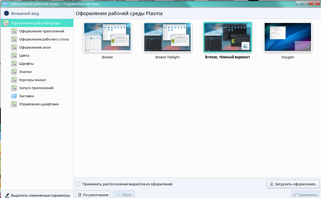Click the Breeze Twilight label text
Viewport: 321px width, 198px height.
(168, 57)
